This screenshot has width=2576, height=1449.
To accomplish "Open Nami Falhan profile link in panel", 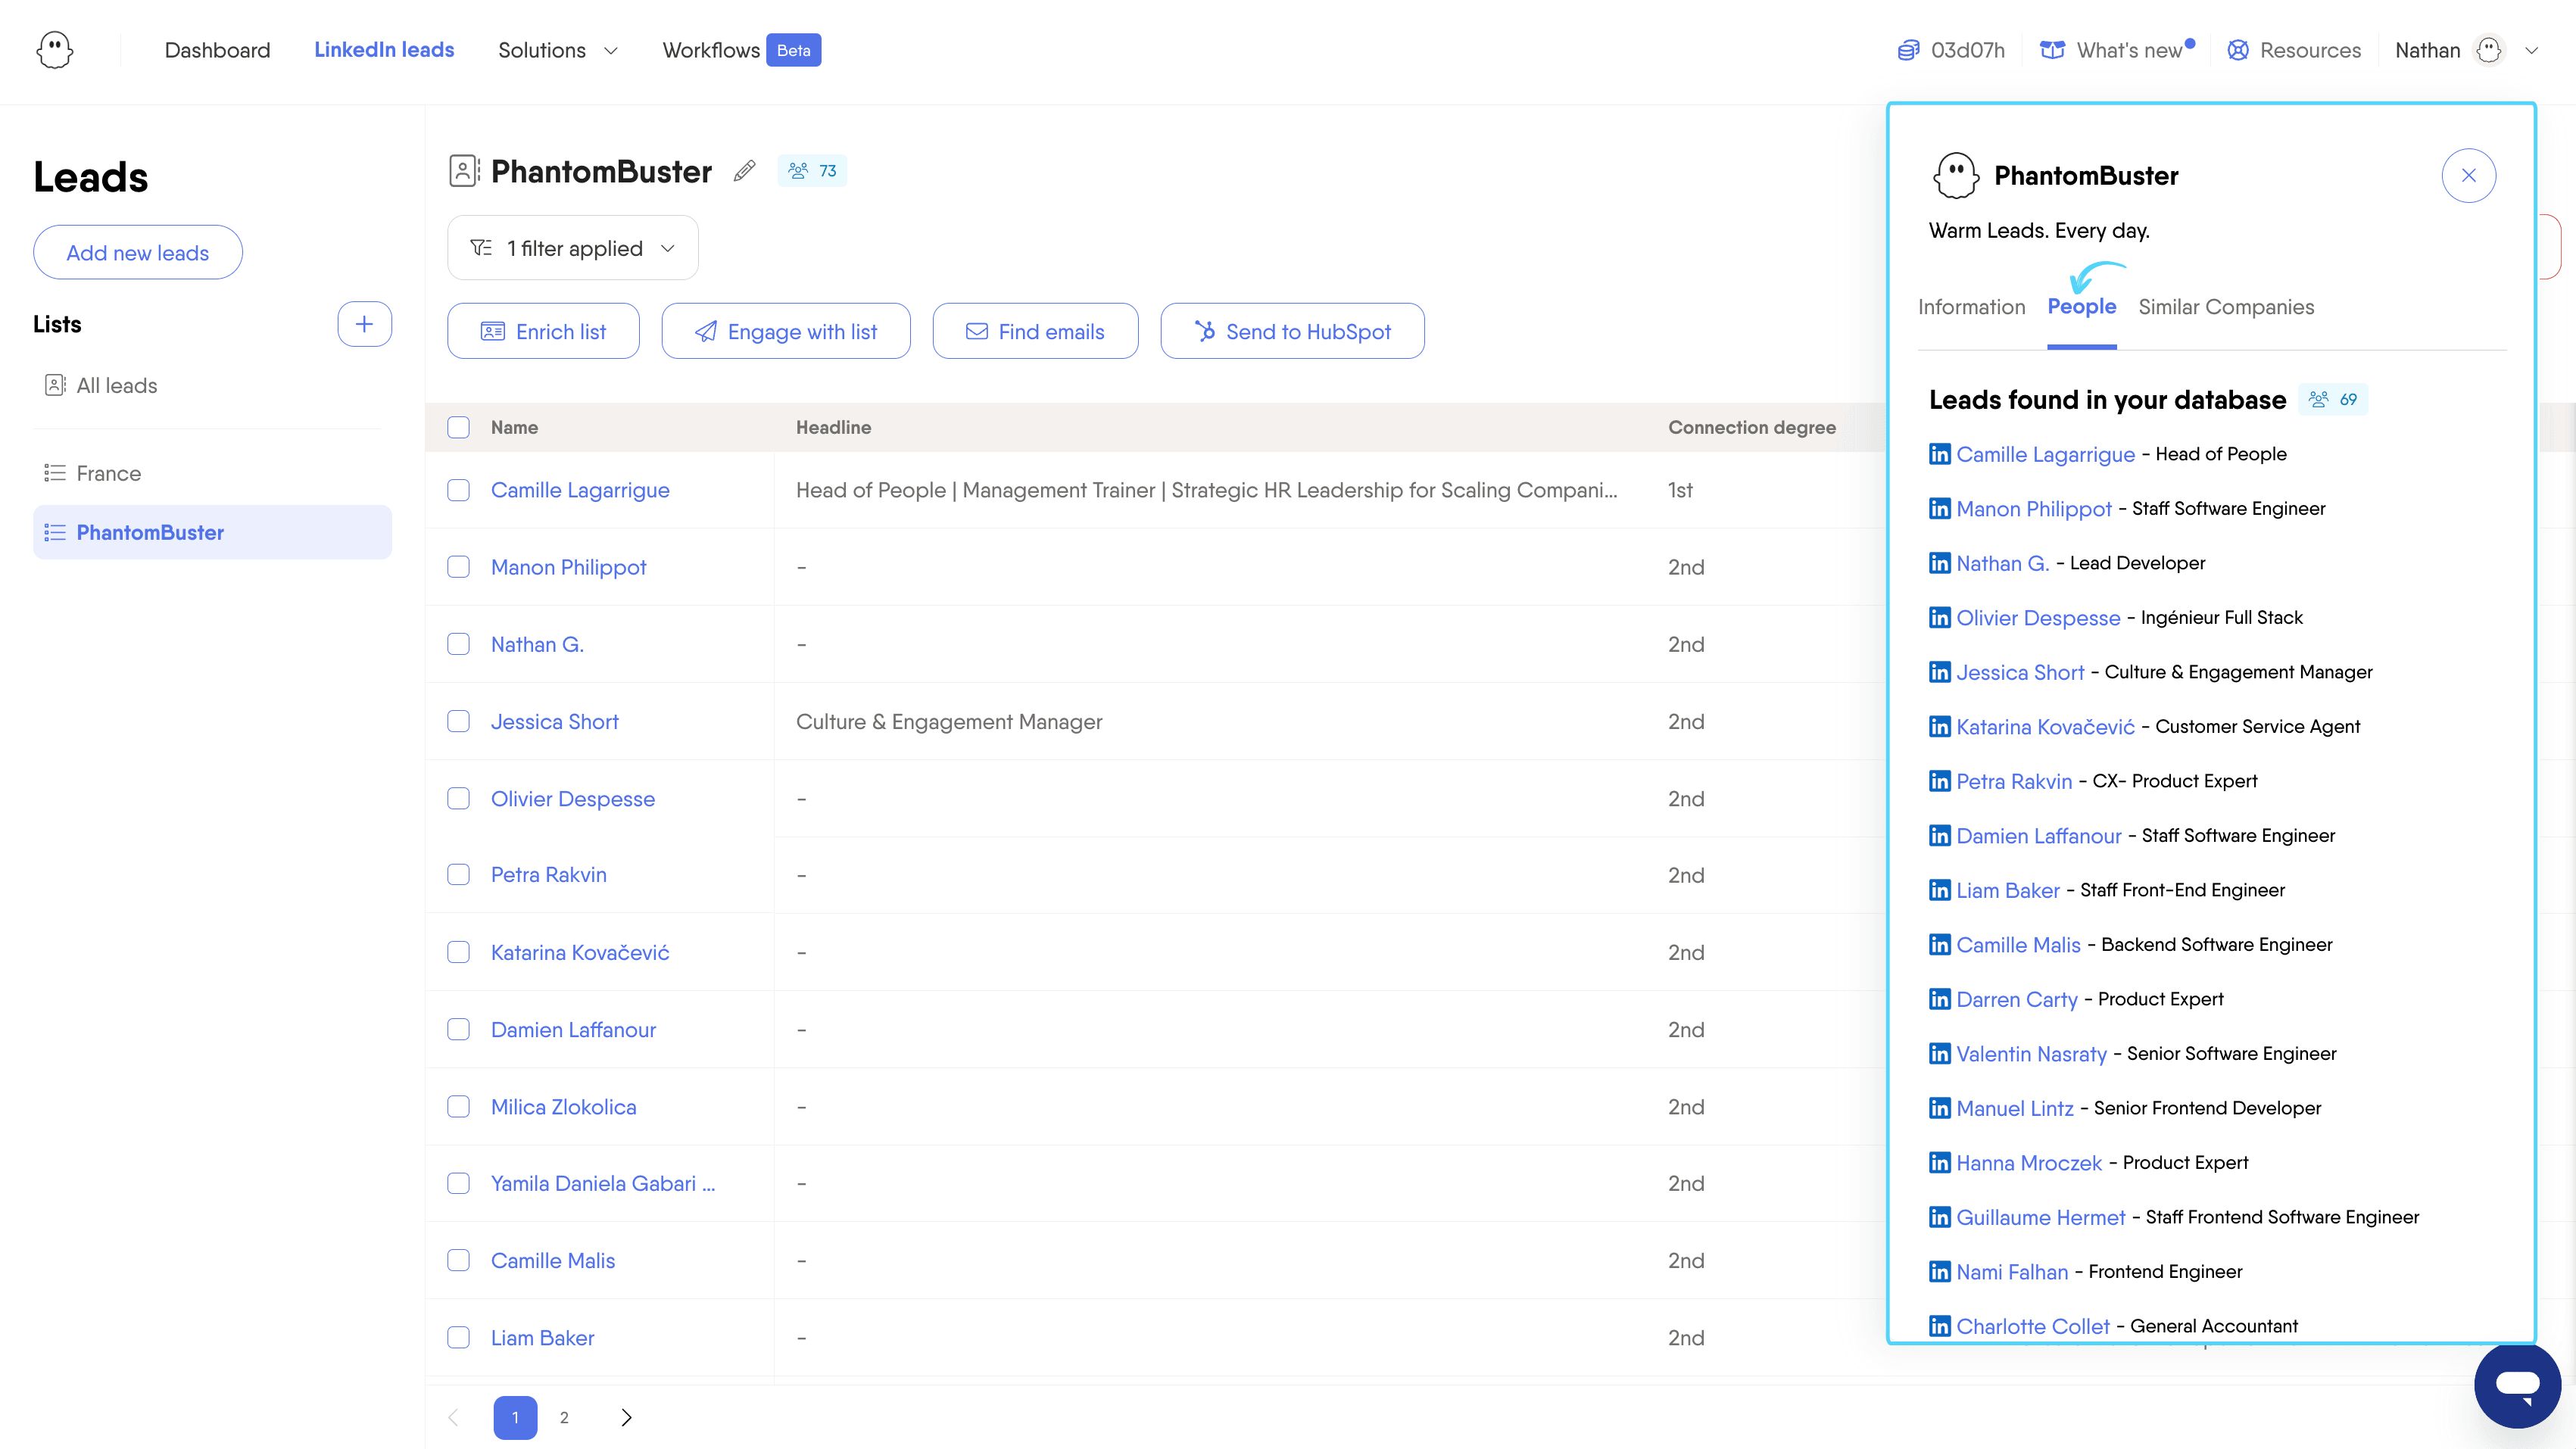I will (x=2011, y=1272).
